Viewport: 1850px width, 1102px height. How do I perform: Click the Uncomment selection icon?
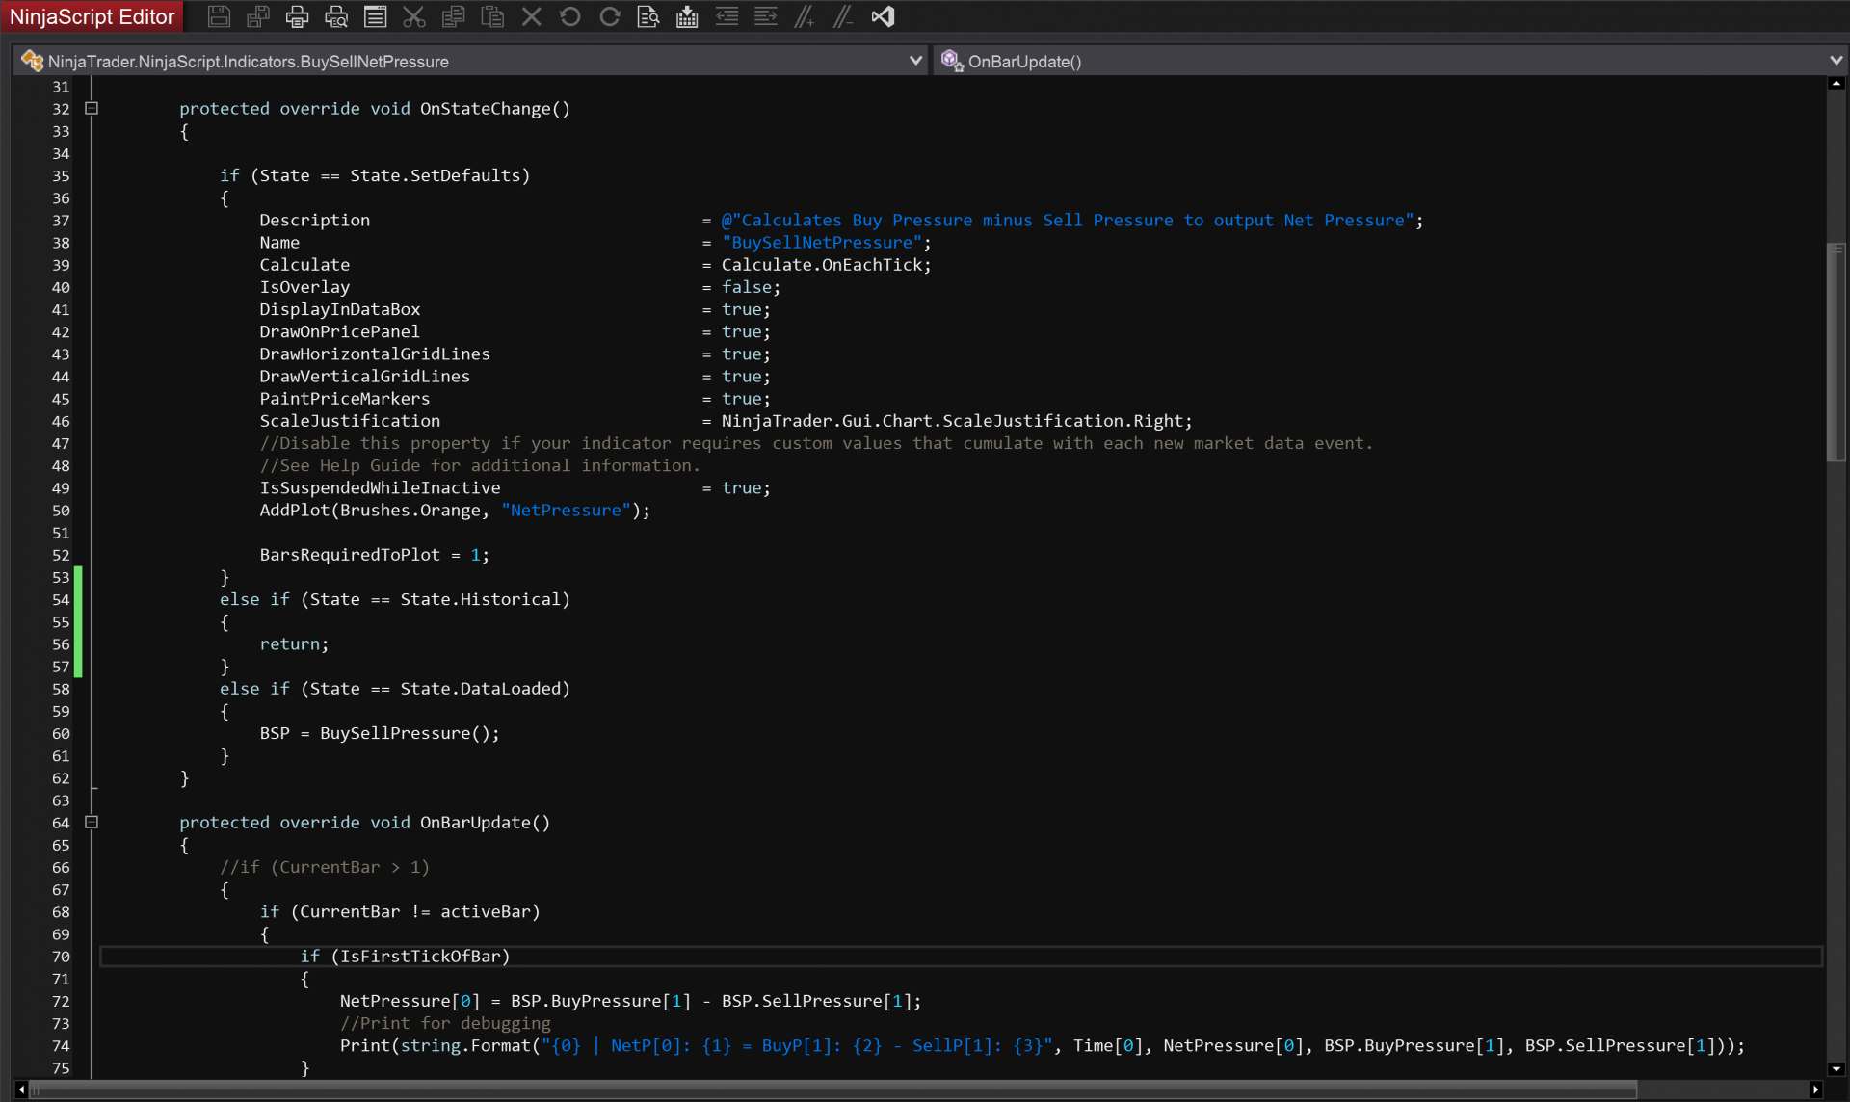(x=844, y=16)
